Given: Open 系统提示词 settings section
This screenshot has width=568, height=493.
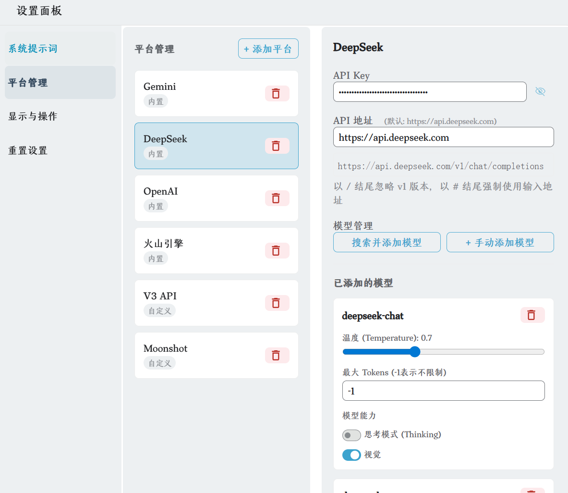Looking at the screenshot, I should (x=60, y=49).
